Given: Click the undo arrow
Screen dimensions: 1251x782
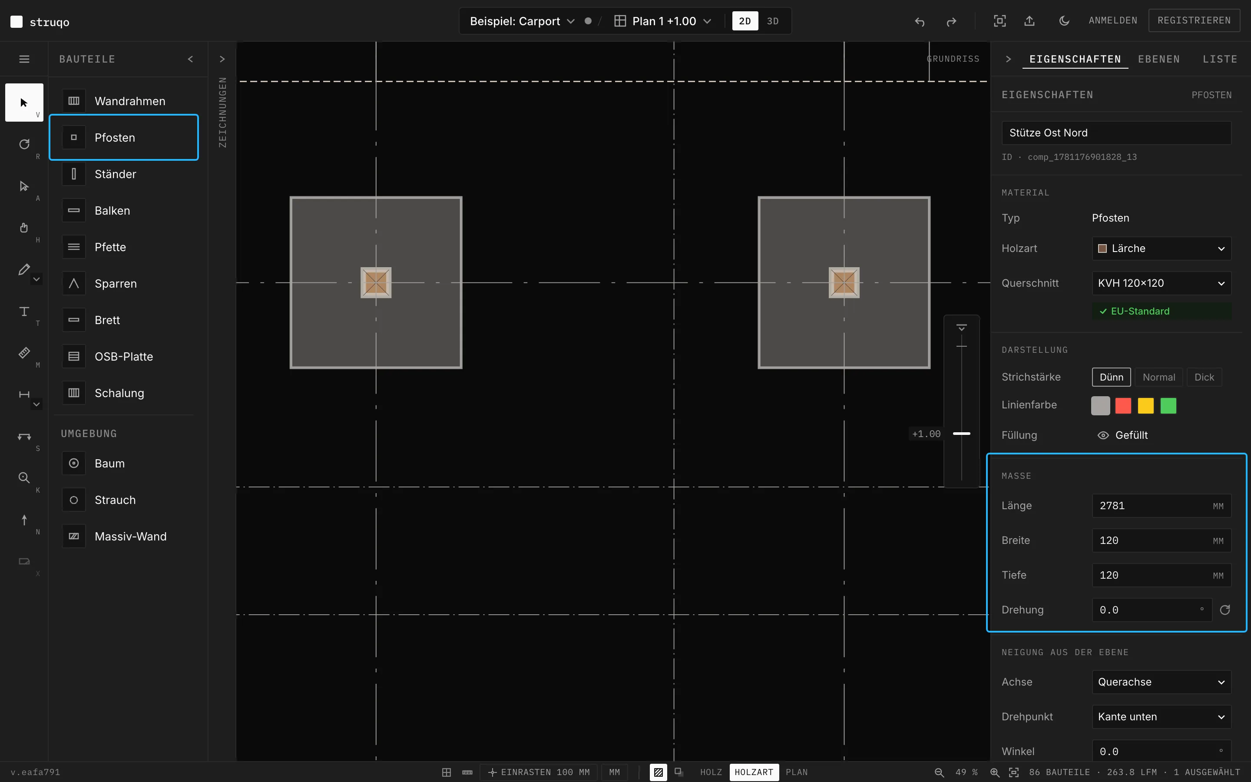Looking at the screenshot, I should click(920, 21).
